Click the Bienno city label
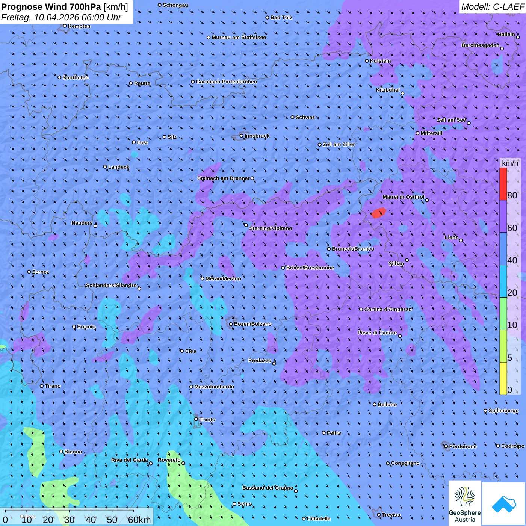The width and height of the screenshot is (526, 526). click(x=73, y=452)
